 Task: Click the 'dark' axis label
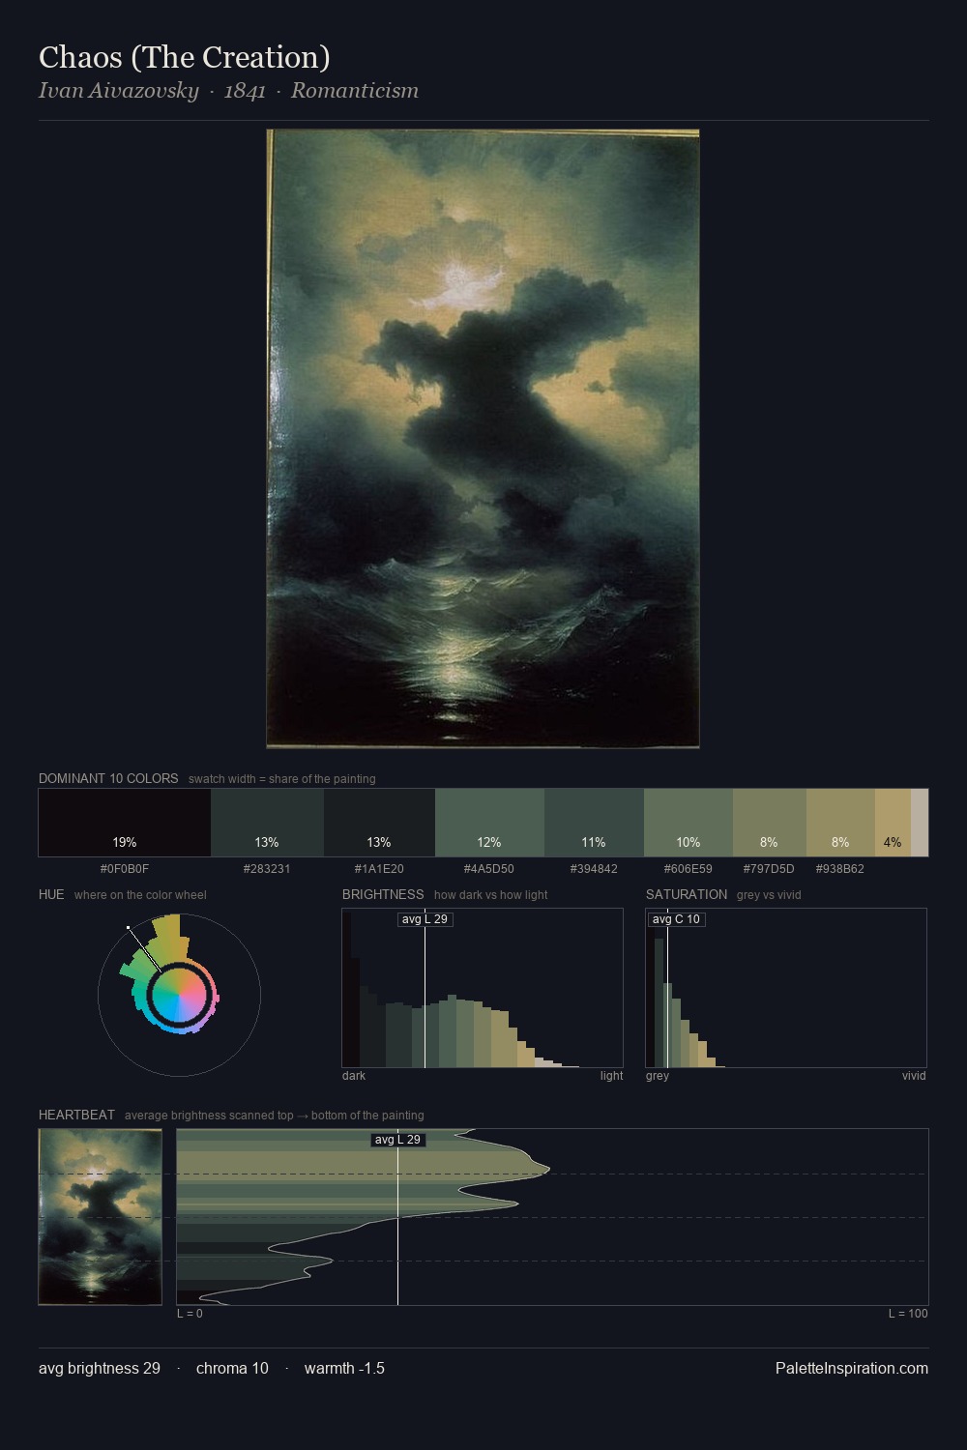click(354, 1076)
